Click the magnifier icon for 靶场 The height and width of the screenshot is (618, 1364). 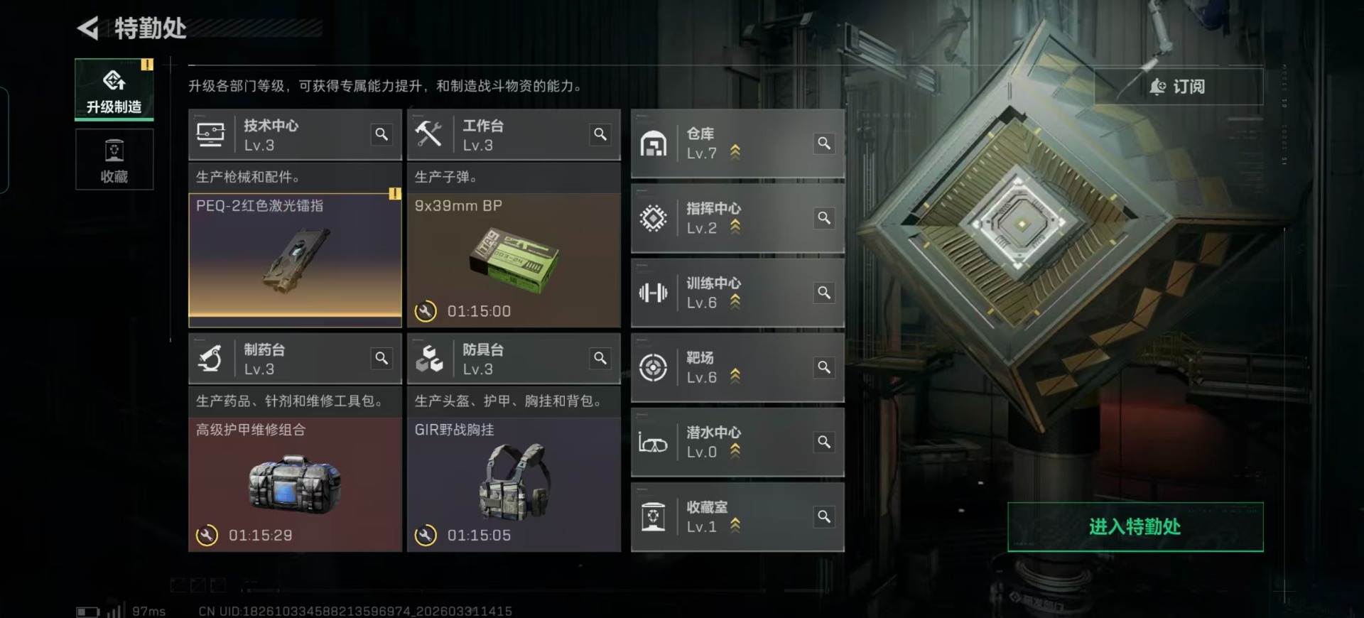click(x=824, y=367)
